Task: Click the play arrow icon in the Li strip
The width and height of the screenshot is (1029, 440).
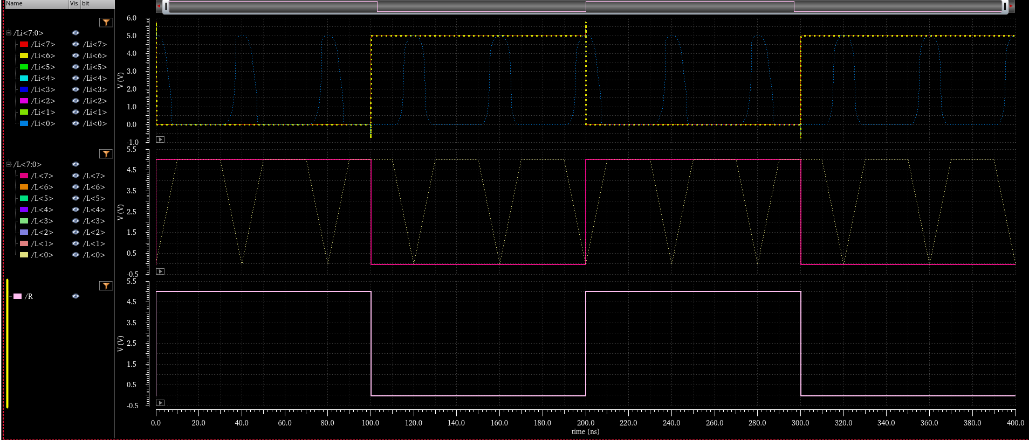Action: (x=160, y=139)
